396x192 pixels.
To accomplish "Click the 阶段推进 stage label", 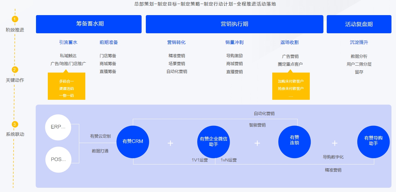I will pyautogui.click(x=15, y=30).
